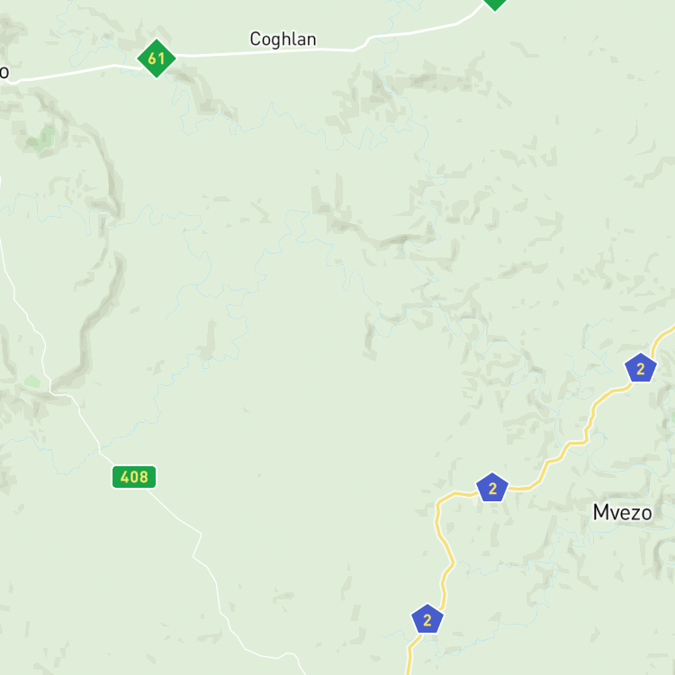Select the white road between 61 shield and top-edge shield
Viewport: 675px width, 675px height.
[x=413, y=31]
